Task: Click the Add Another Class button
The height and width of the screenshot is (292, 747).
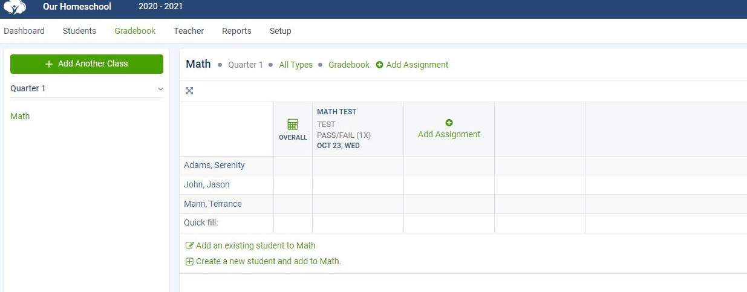Action: click(x=86, y=64)
